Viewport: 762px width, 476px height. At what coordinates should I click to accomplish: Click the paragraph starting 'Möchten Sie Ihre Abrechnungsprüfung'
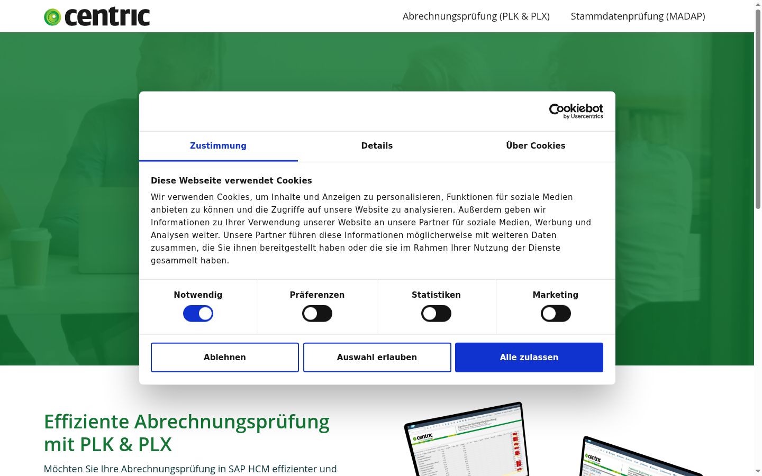[x=190, y=469]
